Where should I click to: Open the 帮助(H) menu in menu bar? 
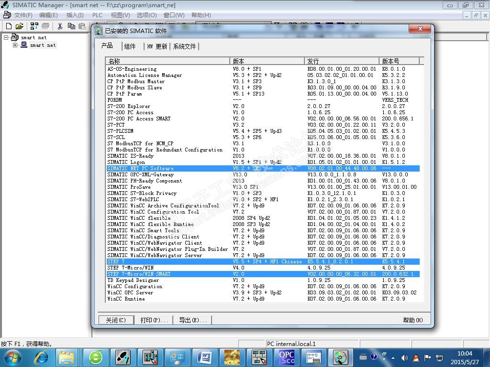pos(201,15)
